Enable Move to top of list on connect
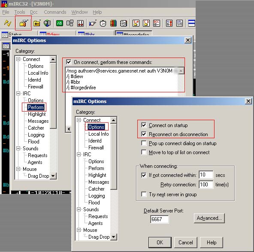The width and height of the screenshot is (254, 252). click(x=144, y=152)
